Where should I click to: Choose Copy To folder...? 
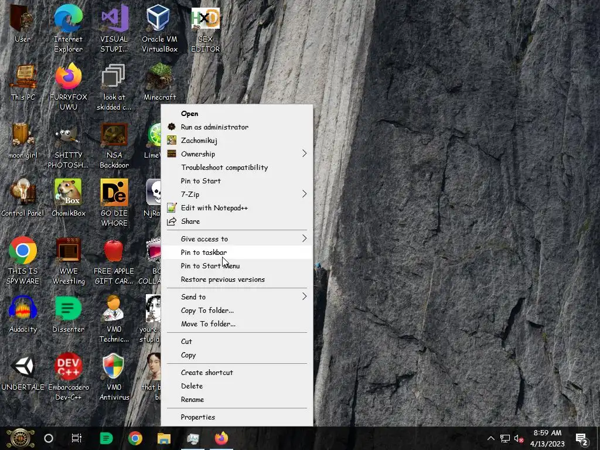(237, 311)
